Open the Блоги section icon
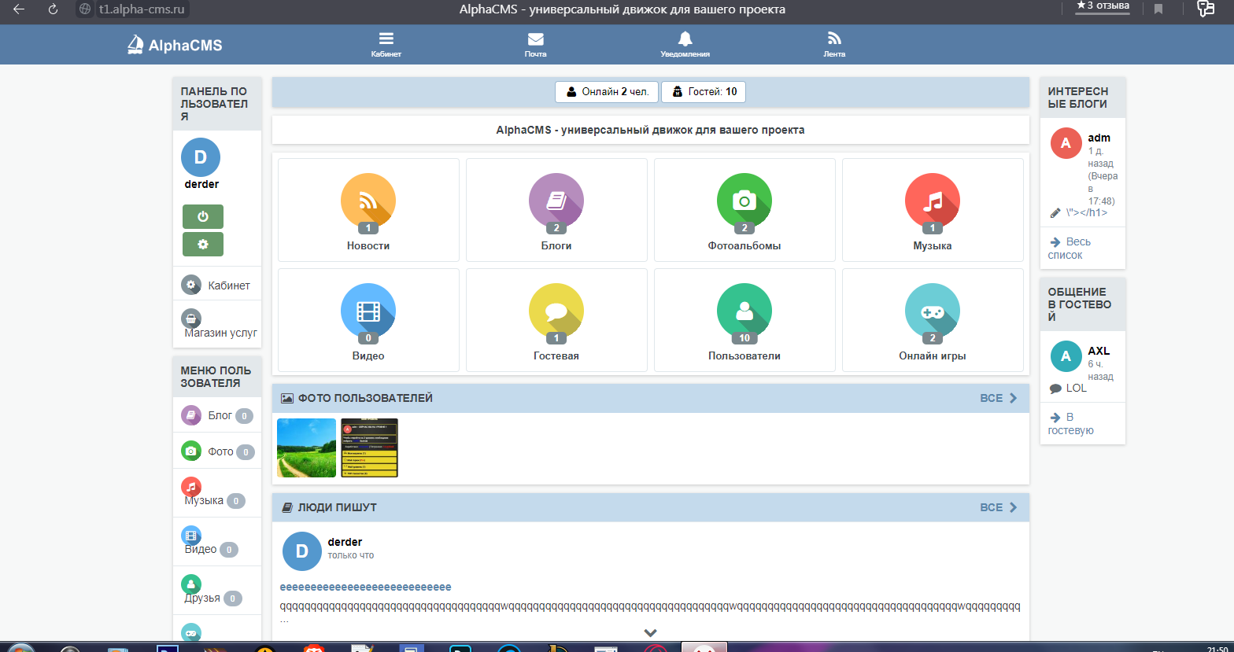Viewport: 1234px width, 652px height. [x=556, y=201]
